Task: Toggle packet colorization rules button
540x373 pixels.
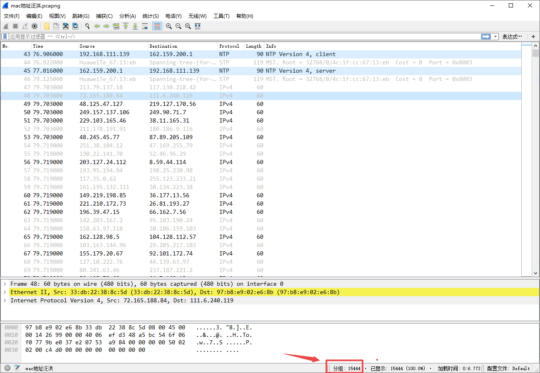Action: (157, 26)
